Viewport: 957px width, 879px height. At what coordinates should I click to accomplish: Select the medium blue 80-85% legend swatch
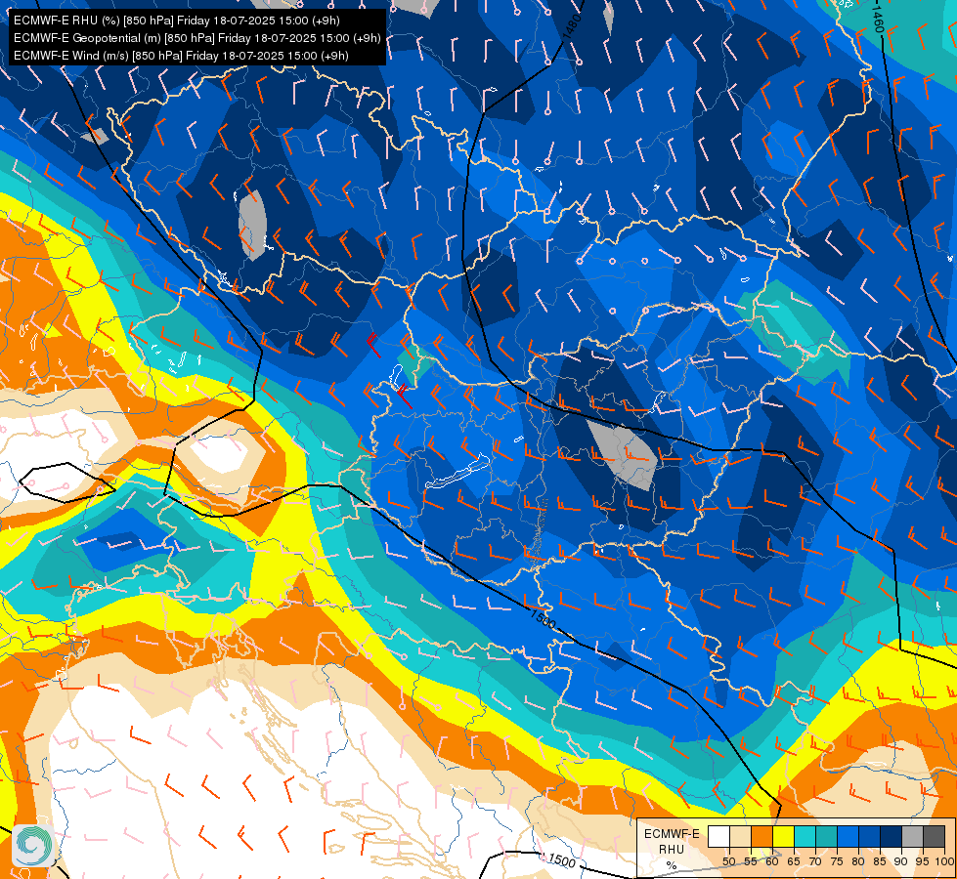(x=869, y=836)
